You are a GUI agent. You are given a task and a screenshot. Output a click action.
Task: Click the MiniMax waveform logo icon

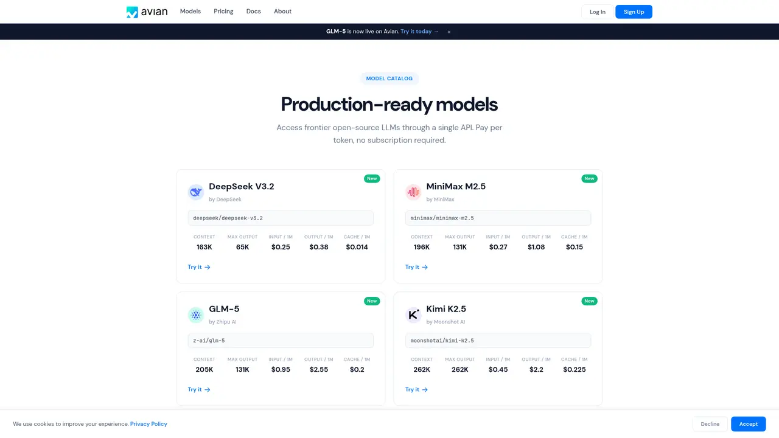click(x=413, y=192)
